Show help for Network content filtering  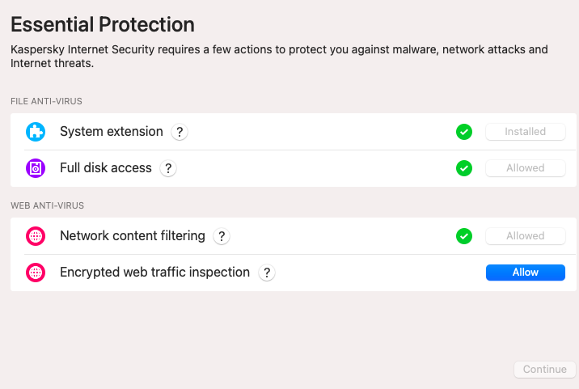[x=222, y=236]
